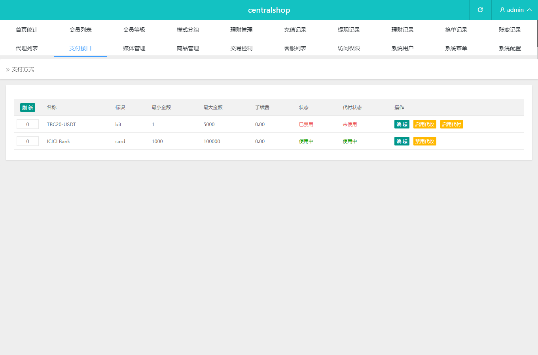Expand the admin user dropdown

click(515, 10)
